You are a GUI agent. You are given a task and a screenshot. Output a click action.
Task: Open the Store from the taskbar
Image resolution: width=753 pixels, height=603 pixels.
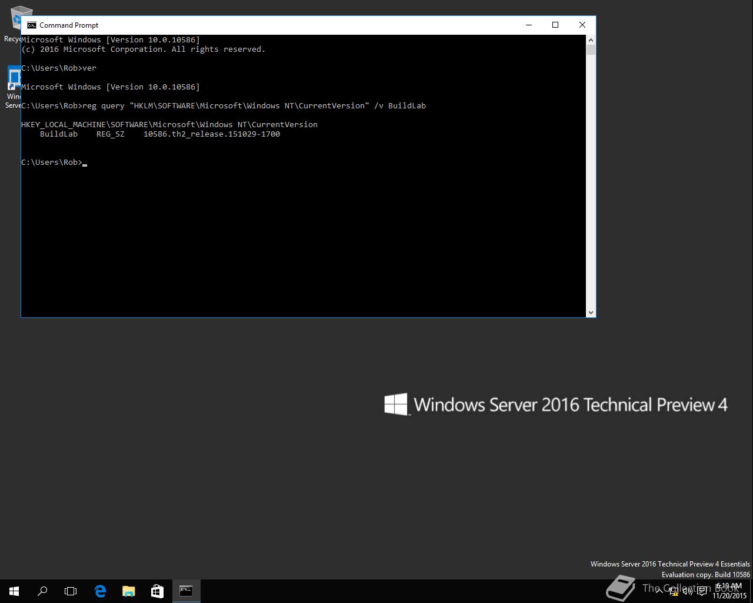157,591
